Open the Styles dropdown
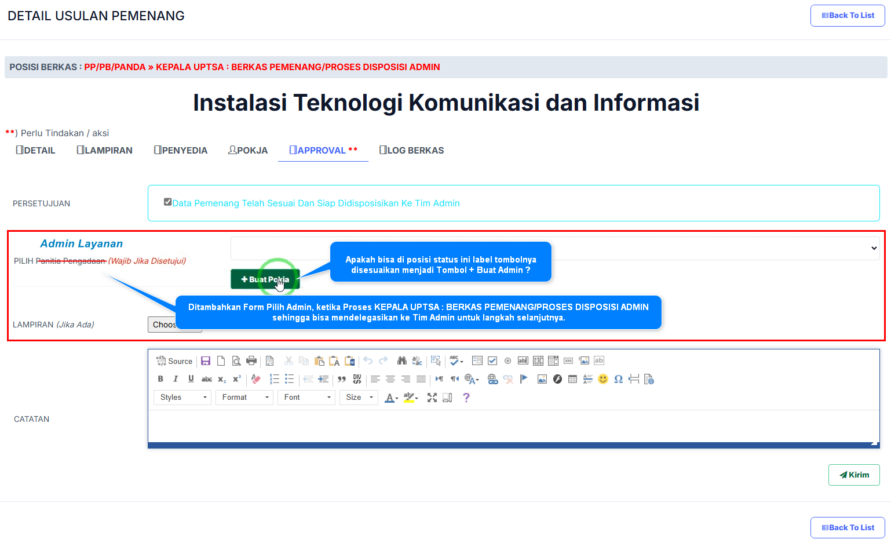 pos(182,398)
